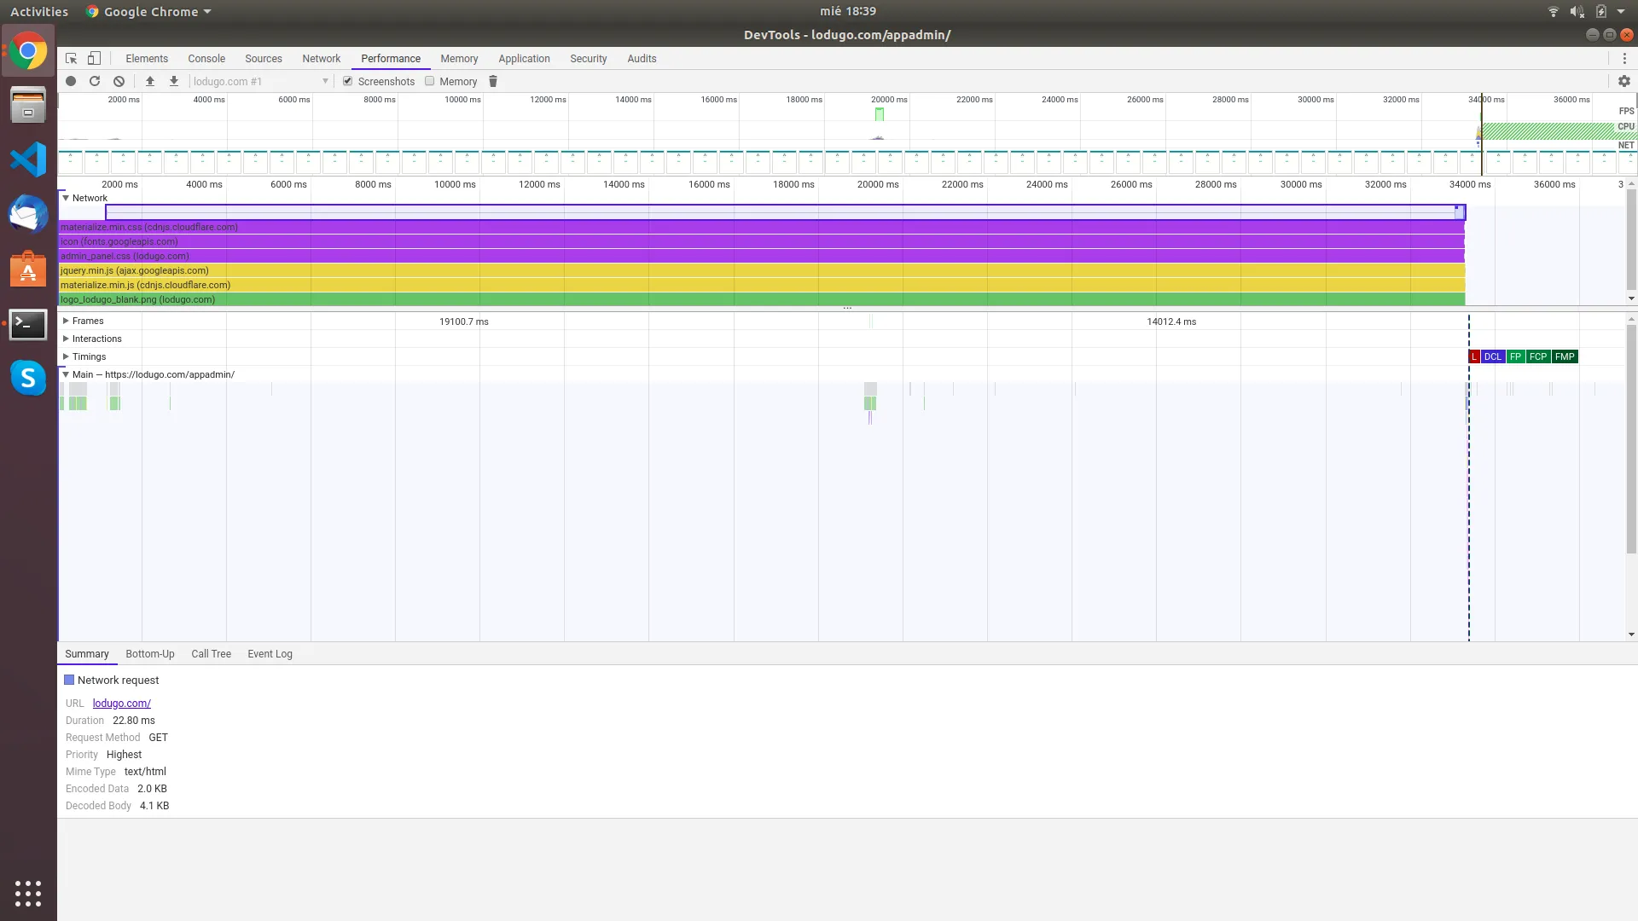This screenshot has height=921, width=1638.
Task: Open the Bottom-Up tab
Action: coord(149,654)
